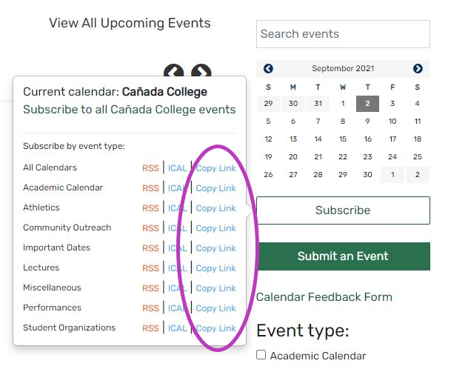Viewport: 451px width, 375px height.
Task: Copy Link for Performances
Action: [216, 308]
